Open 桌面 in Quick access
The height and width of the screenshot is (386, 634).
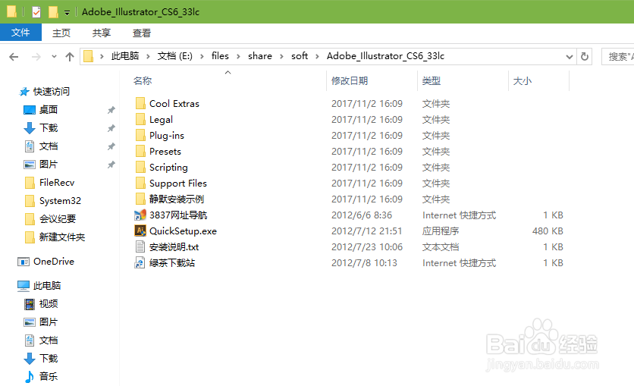click(x=49, y=109)
